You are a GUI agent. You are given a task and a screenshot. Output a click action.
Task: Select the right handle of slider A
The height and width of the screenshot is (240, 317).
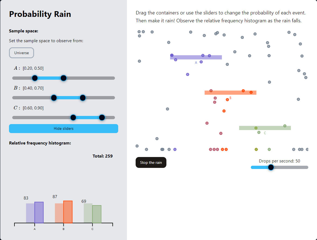[x=63, y=78]
